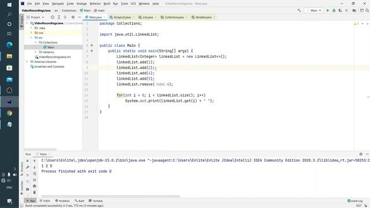Expand External Libraries node

27,62
